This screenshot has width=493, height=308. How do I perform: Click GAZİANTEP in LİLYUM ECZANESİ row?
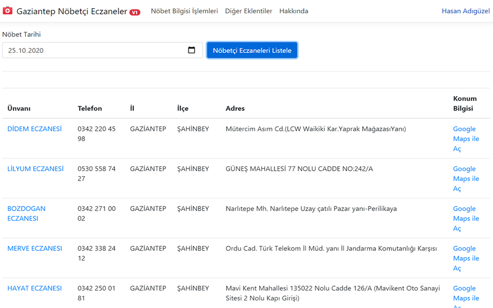pyautogui.click(x=148, y=169)
